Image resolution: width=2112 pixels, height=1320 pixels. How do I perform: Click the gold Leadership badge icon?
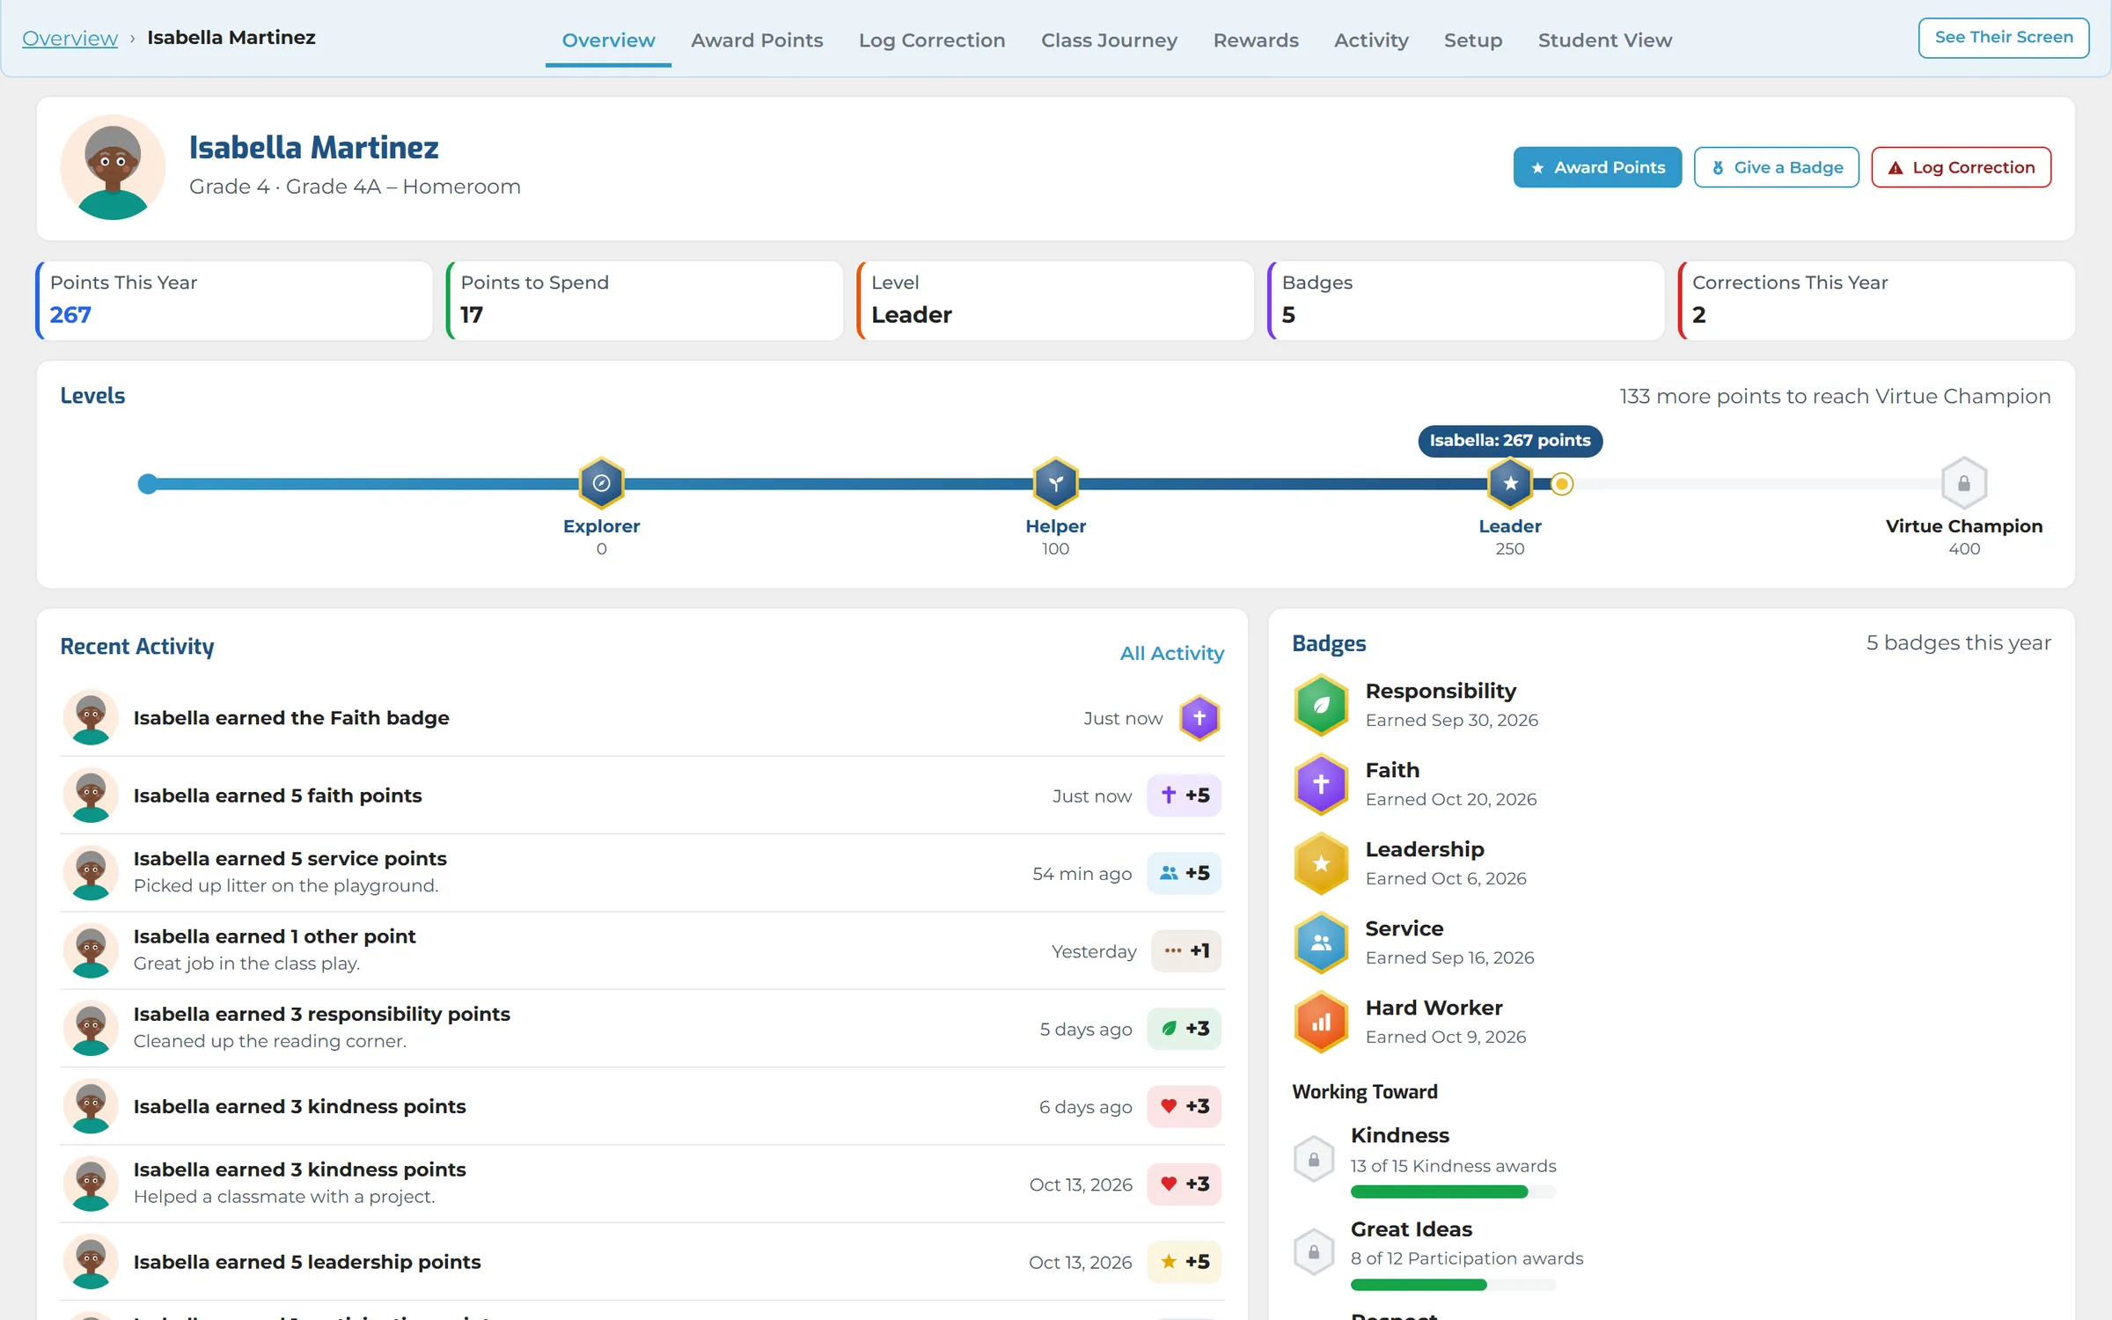point(1321,863)
